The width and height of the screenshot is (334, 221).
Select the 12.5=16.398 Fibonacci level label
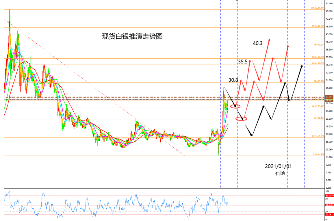[x=318, y=136]
